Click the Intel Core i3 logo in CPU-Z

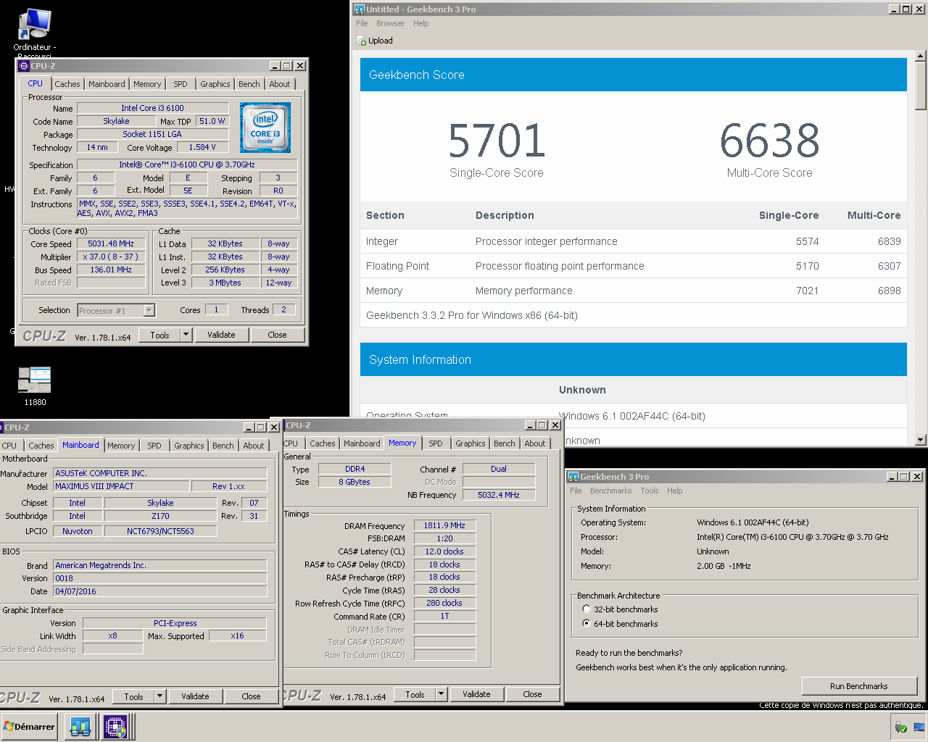(x=265, y=128)
